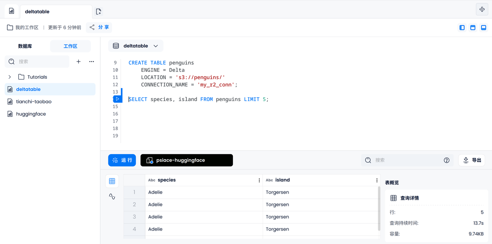
Task: Click the species column header
Action: (x=204, y=180)
